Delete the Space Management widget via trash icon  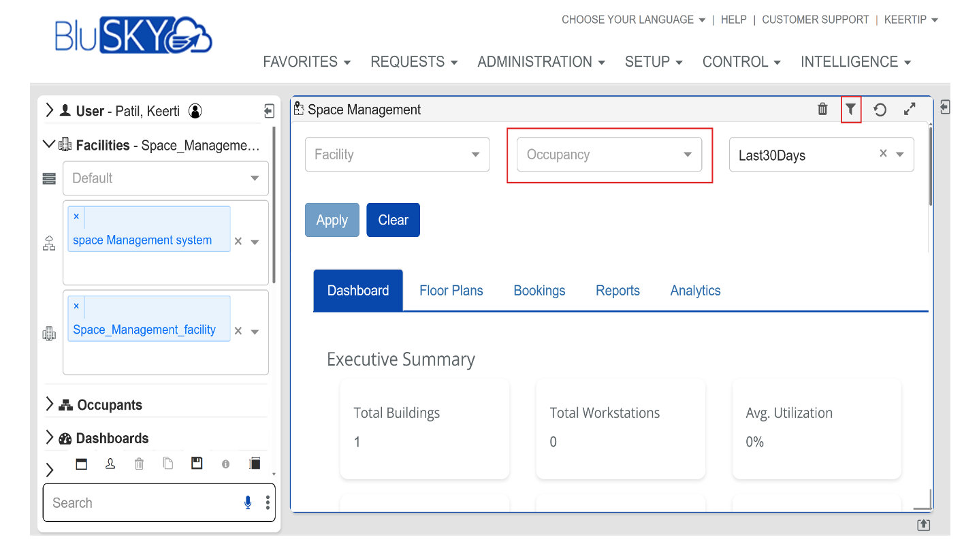(822, 110)
